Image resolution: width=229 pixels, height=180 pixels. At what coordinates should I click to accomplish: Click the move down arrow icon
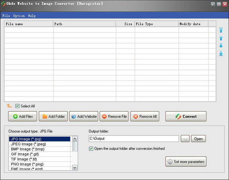(x=221, y=45)
